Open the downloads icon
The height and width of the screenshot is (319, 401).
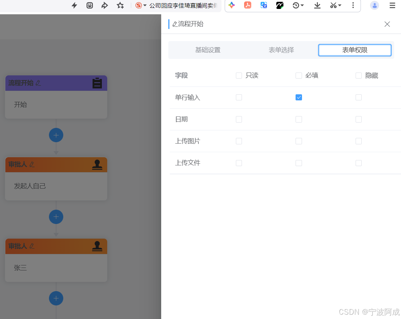pos(317,5)
